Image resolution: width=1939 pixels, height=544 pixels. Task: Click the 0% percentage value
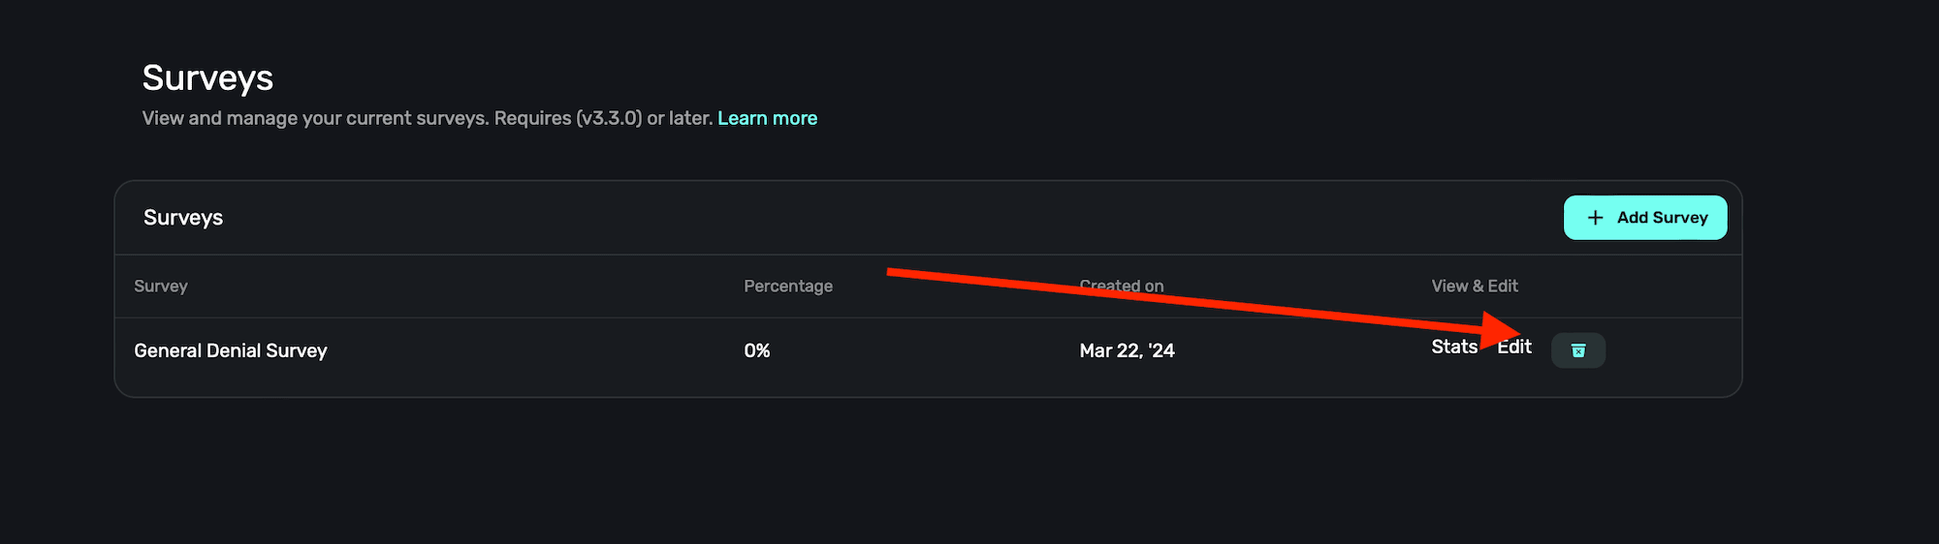pos(756,350)
